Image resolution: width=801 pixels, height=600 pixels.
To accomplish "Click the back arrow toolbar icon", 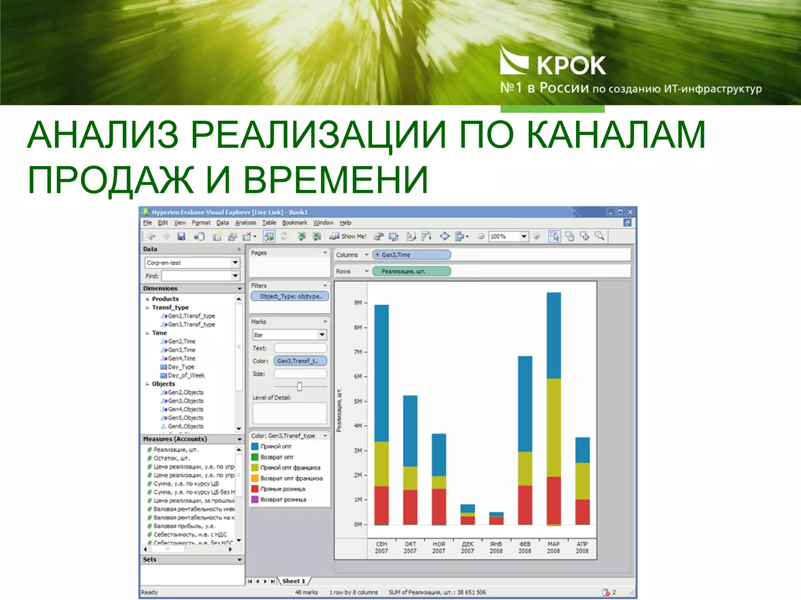I will [151, 236].
